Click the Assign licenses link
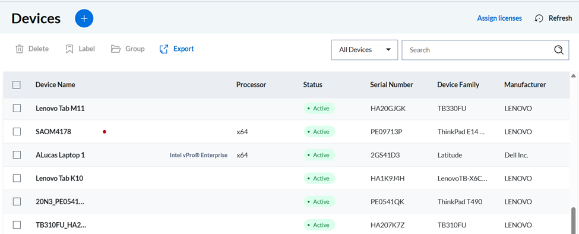 (x=499, y=18)
